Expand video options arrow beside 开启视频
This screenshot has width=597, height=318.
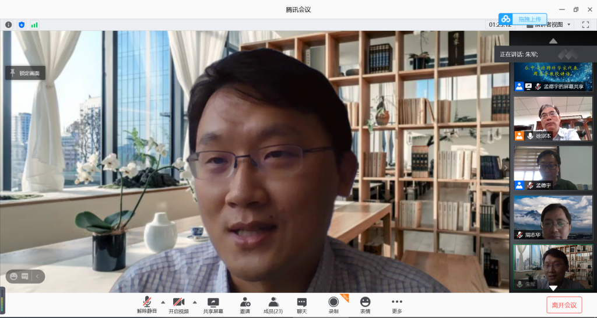tap(195, 302)
